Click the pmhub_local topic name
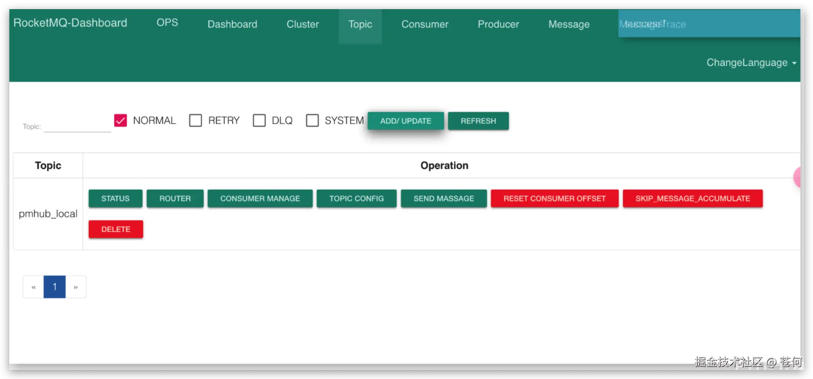813x379 pixels. pyautogui.click(x=48, y=213)
